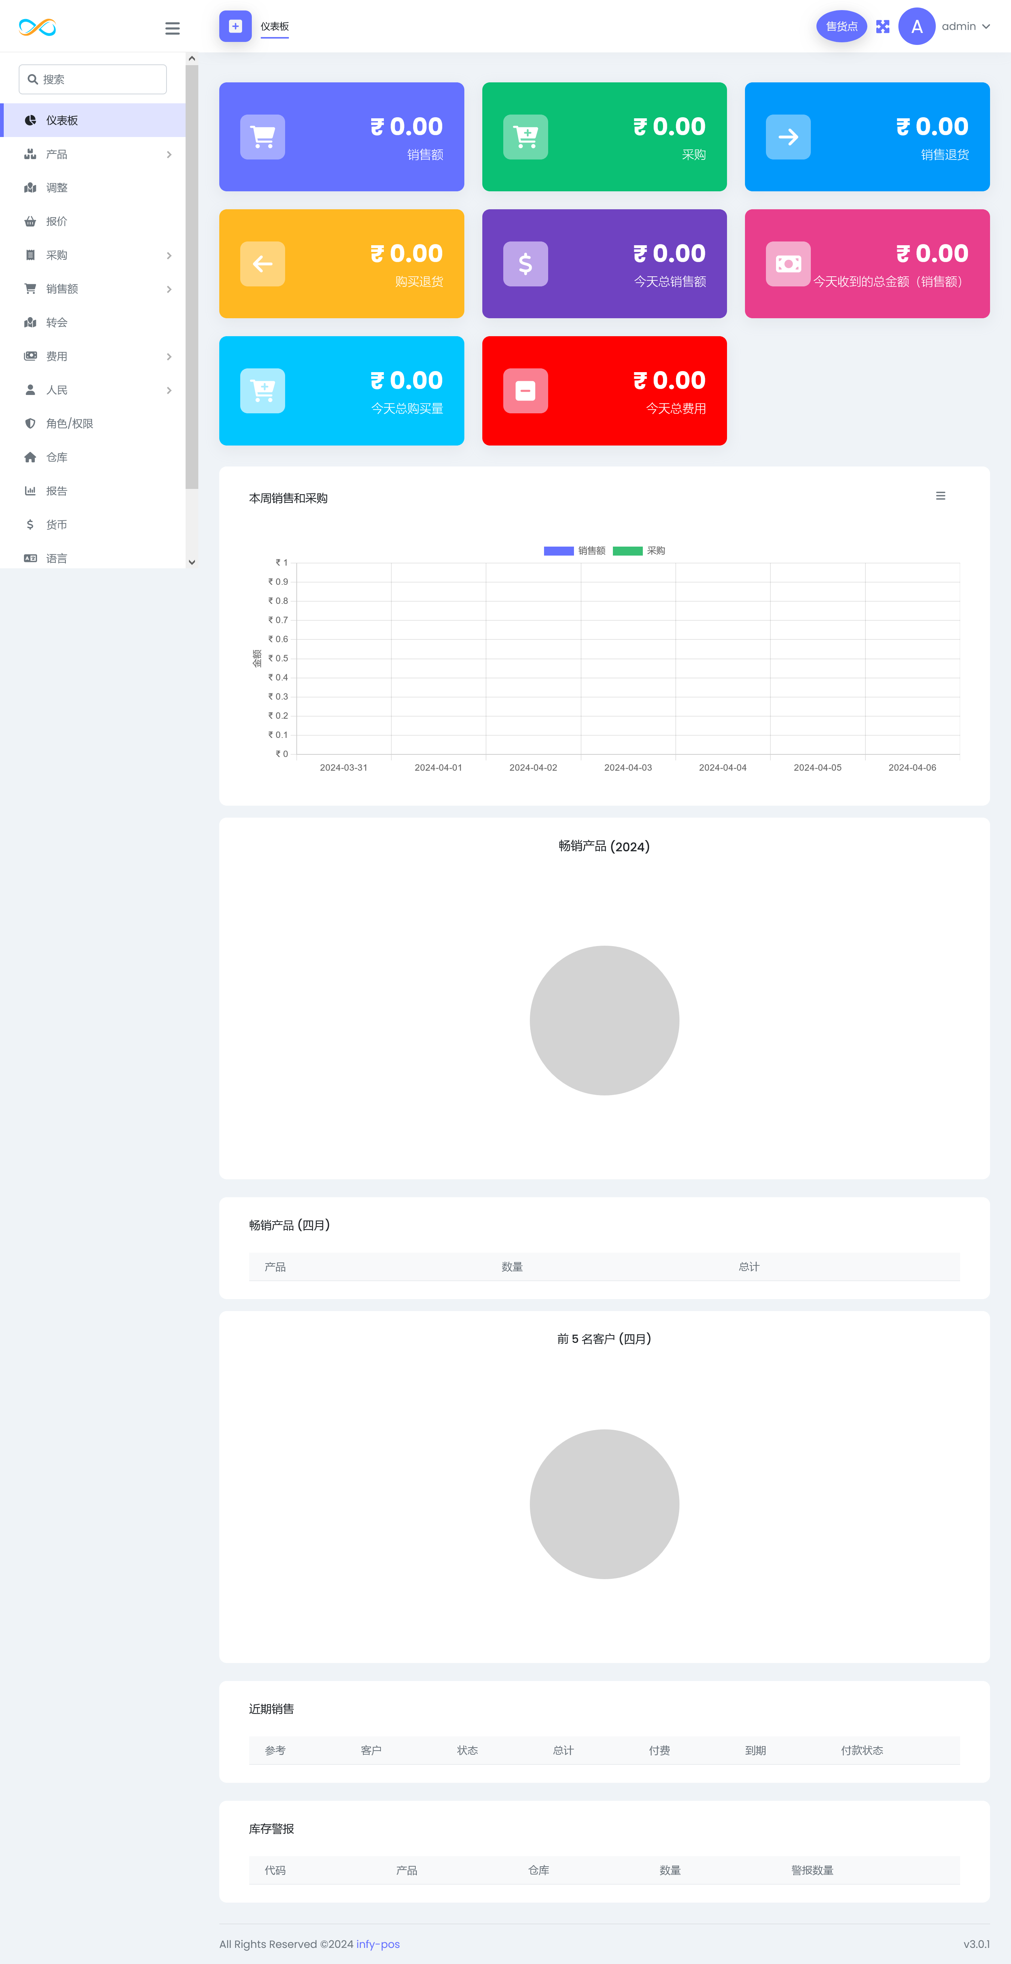Click the pie chart icon for 仪表板

[x=30, y=121]
